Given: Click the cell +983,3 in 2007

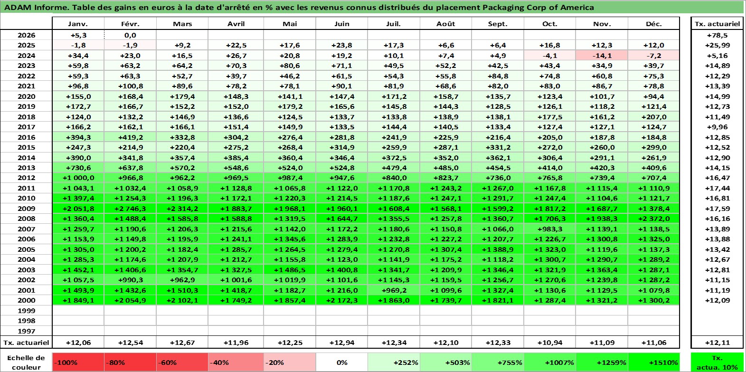Looking at the screenshot, I should [550, 229].
